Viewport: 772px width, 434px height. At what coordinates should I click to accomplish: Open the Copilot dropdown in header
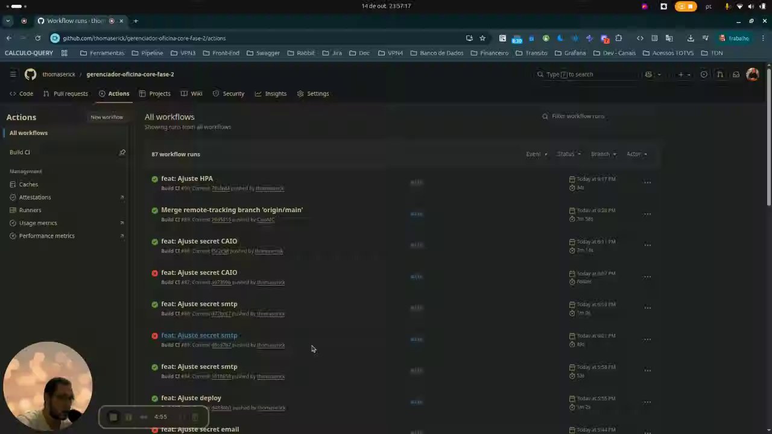click(653, 74)
